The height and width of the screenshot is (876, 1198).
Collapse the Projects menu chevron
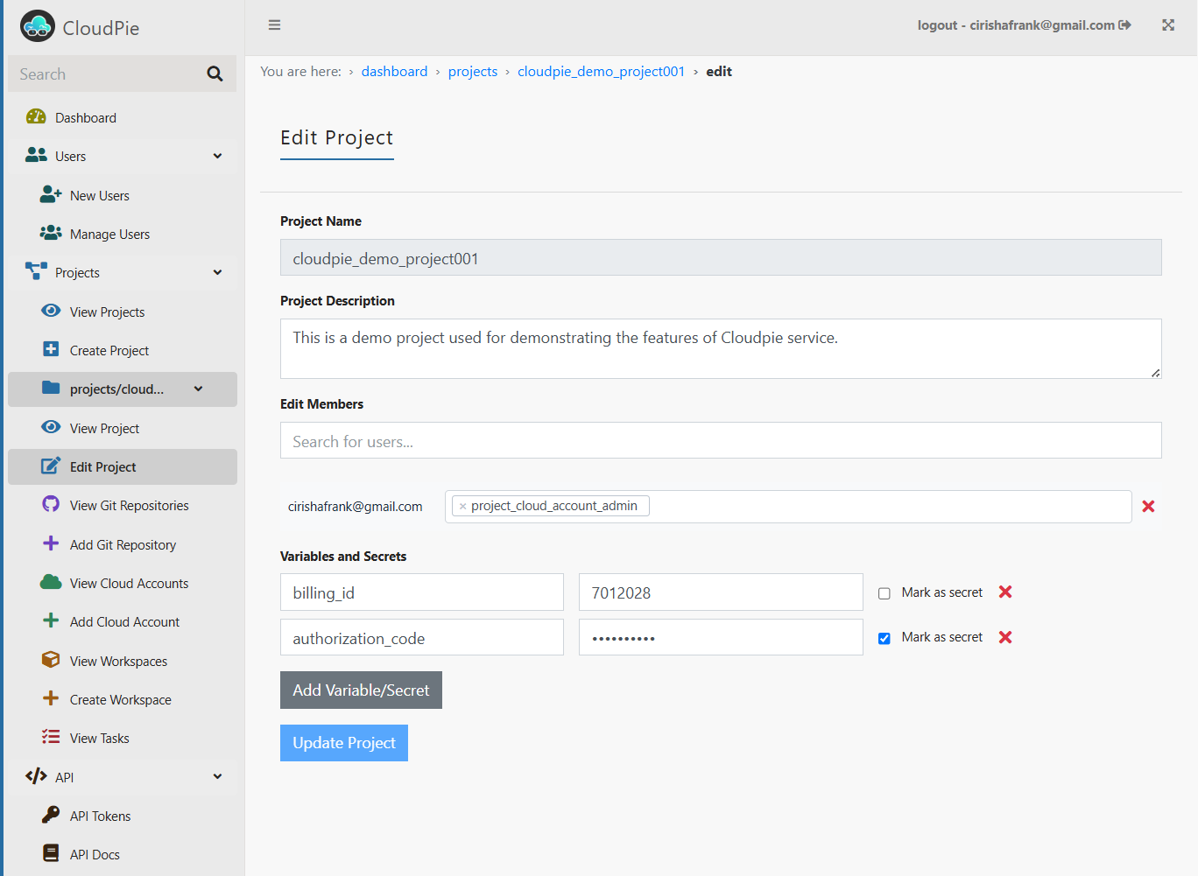(217, 272)
